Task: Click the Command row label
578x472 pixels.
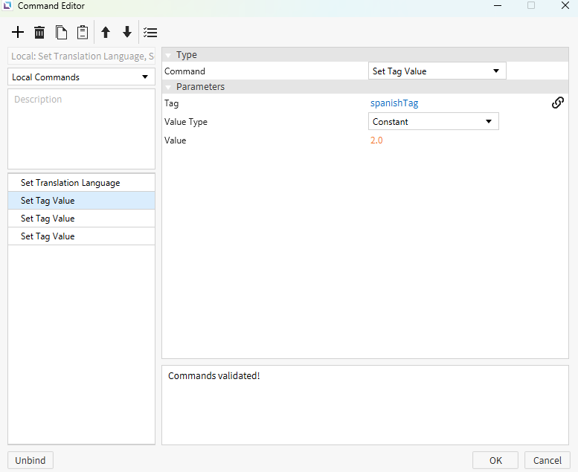Action: coord(184,71)
